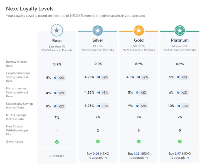Click the Governance row label
This screenshot has height=166, width=202.
point(14,141)
